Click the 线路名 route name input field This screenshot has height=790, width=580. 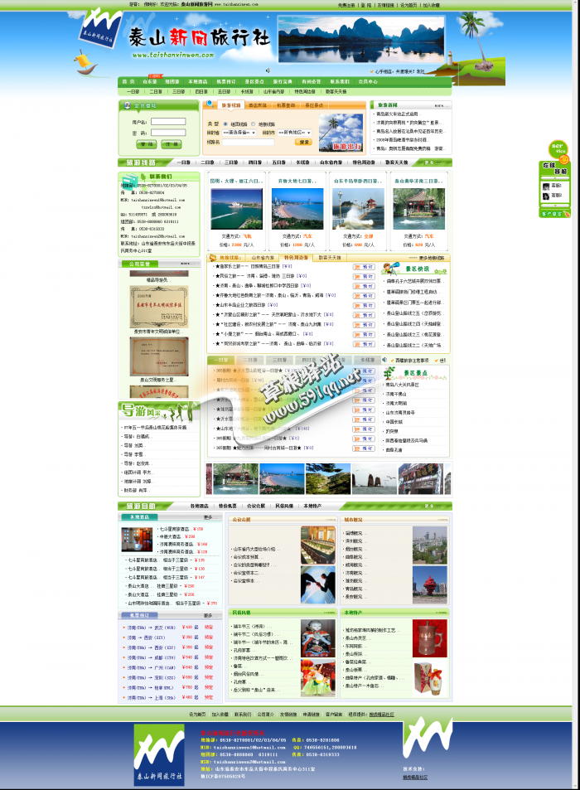(x=249, y=142)
